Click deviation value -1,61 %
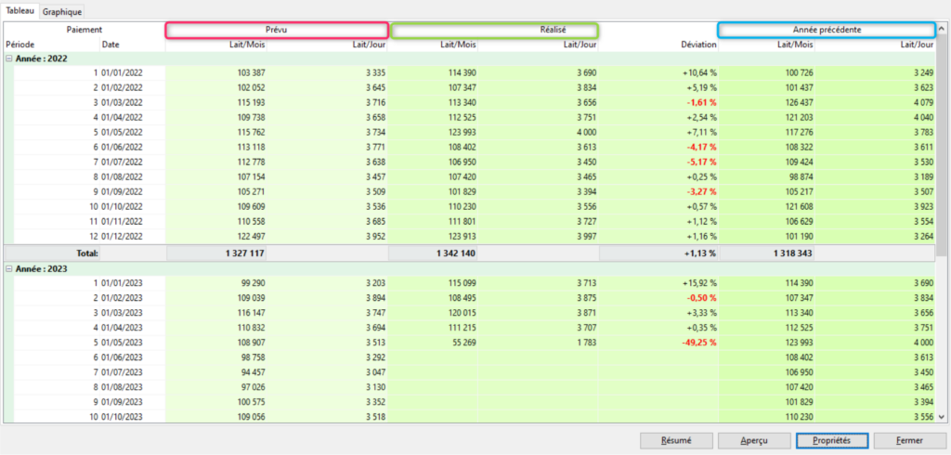 702,102
